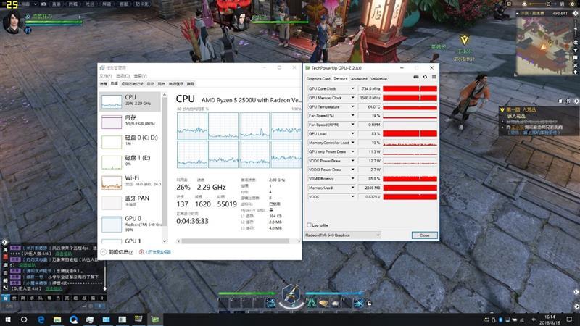This screenshot has width=580, height=326.
Task: Click the lock icon beside the skill bar
Action: (369, 304)
